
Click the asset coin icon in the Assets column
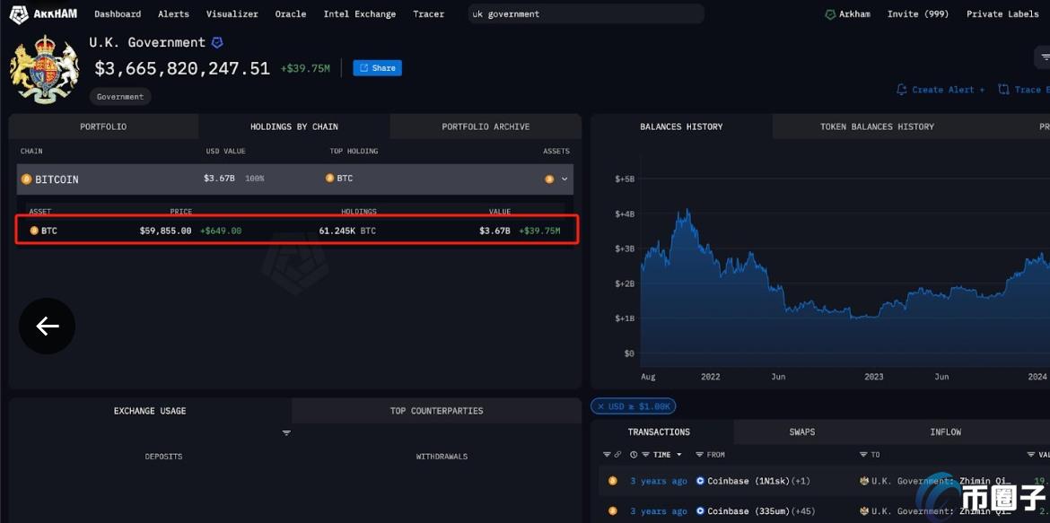(549, 179)
